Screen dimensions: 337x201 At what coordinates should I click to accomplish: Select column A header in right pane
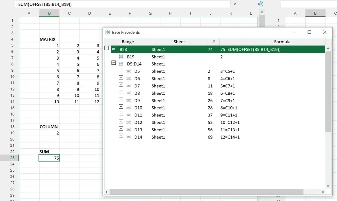click(x=295, y=13)
